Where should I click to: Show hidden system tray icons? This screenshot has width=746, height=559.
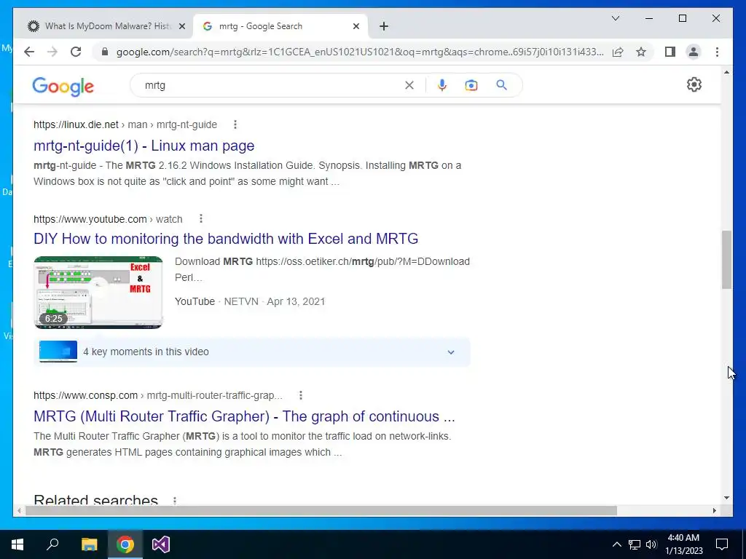pos(616,544)
